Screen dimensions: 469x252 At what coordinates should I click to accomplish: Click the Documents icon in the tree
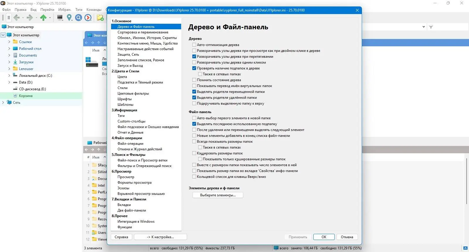coord(15,55)
